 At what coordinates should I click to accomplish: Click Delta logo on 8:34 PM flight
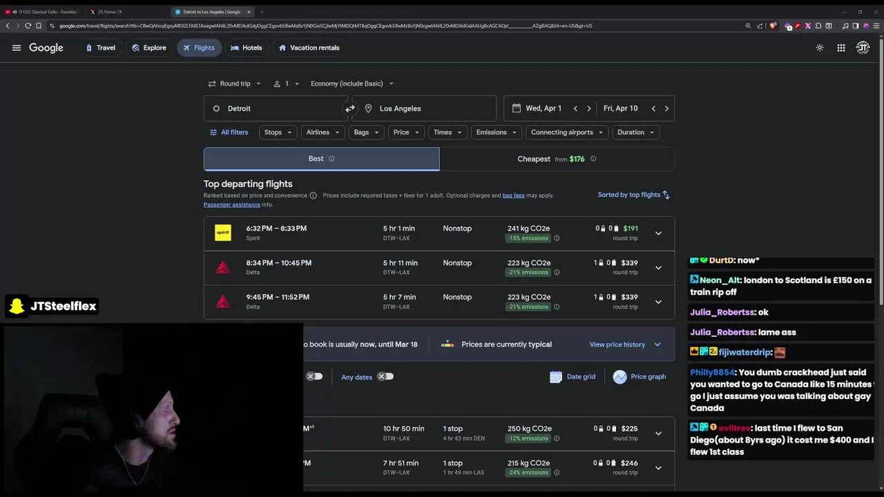pyautogui.click(x=223, y=267)
